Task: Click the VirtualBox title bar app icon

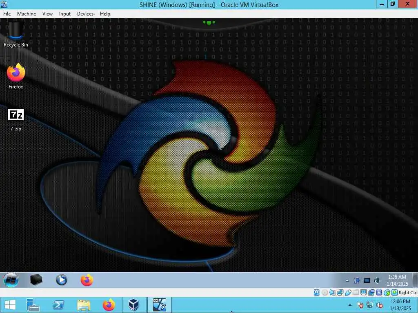Action: pyautogui.click(x=4, y=4)
